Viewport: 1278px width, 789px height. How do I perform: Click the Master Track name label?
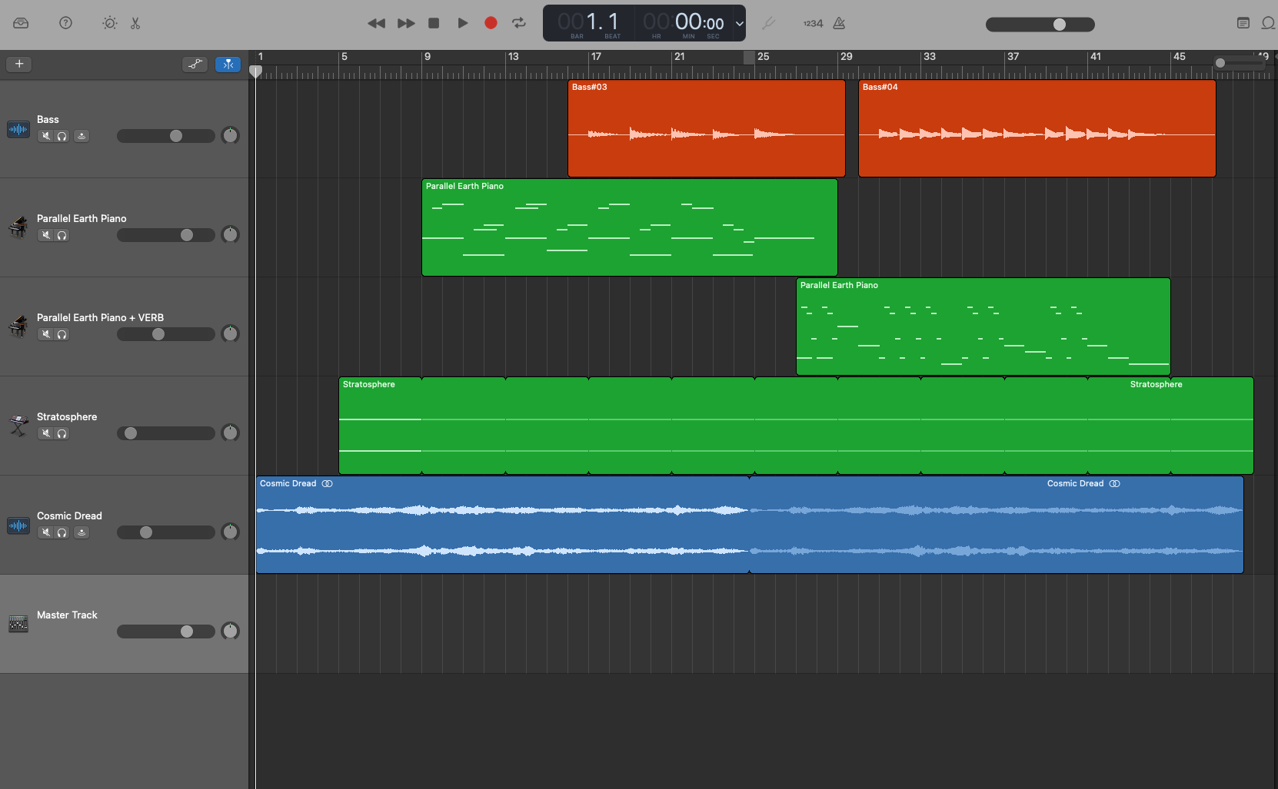pyautogui.click(x=67, y=615)
